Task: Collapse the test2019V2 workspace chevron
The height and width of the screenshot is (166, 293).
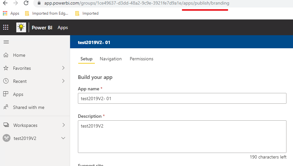Action: pos(63,138)
